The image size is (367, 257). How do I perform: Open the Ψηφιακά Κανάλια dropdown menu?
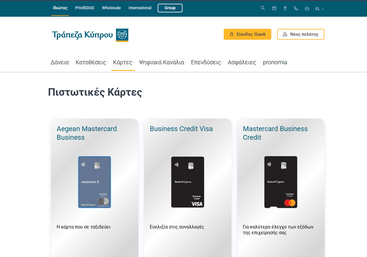[163, 62]
